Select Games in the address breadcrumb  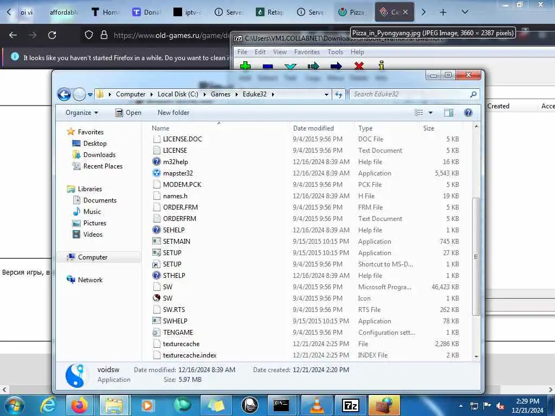pos(221,94)
